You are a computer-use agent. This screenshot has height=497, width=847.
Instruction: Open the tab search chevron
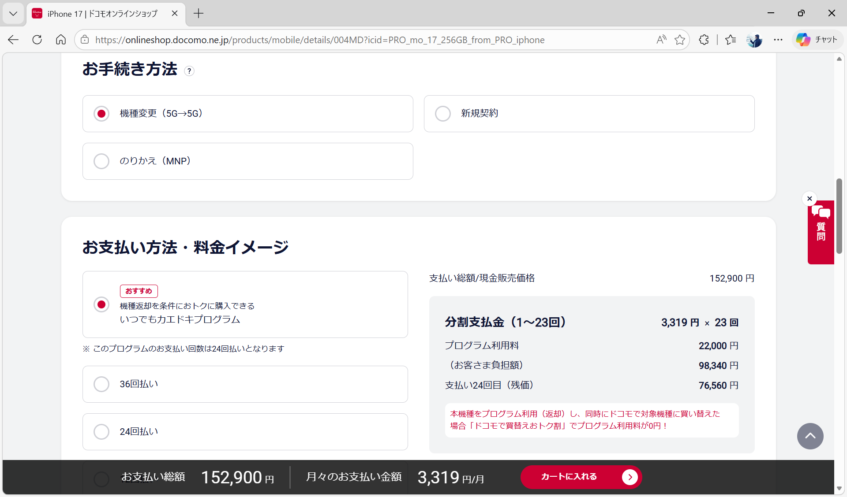[13, 14]
